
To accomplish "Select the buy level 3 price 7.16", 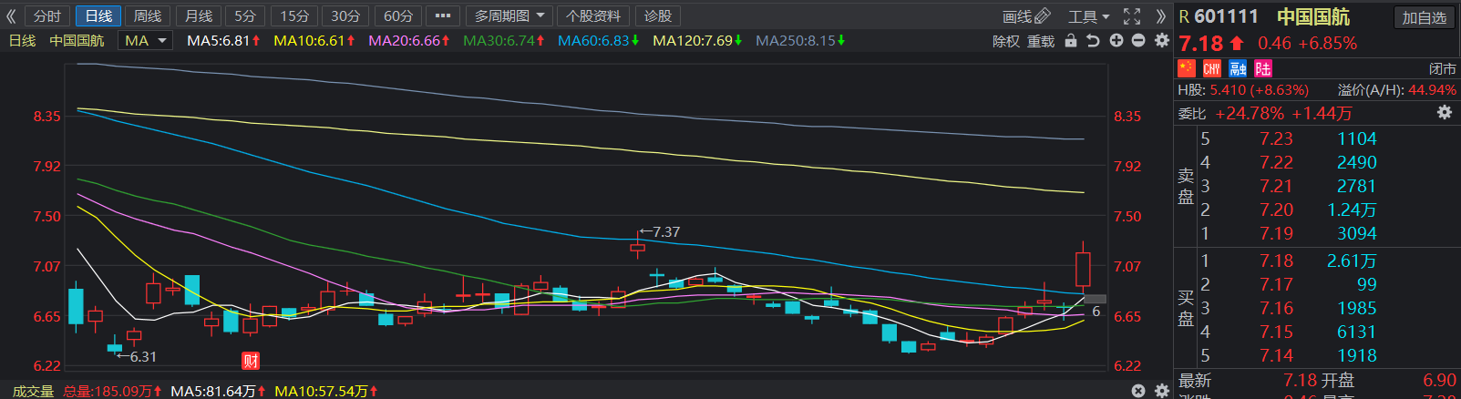I will pyautogui.click(x=1276, y=308).
